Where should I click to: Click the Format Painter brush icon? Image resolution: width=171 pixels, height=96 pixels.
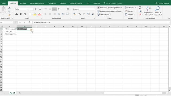coord(9,15)
